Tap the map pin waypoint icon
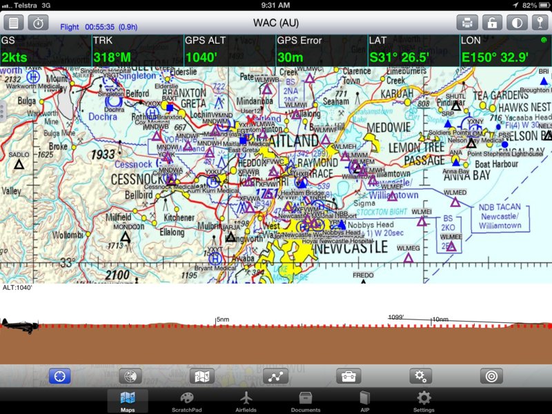This screenshot has height=414, width=552. [x=540, y=23]
